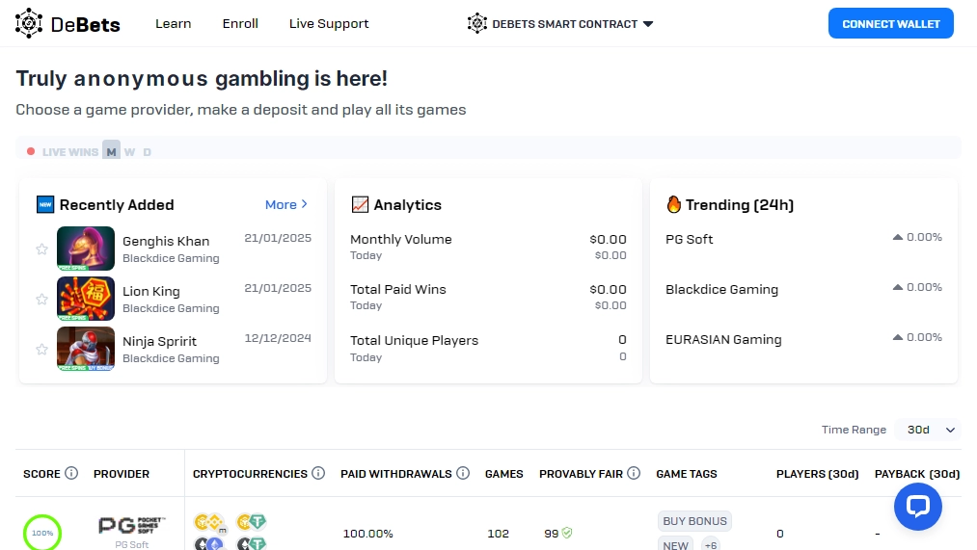Screen dimensions: 977x550
Task: Click the DeBets logo icon
Action: [29, 24]
